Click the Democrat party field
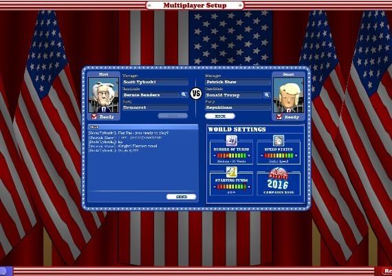392x276 pixels. 155,107
